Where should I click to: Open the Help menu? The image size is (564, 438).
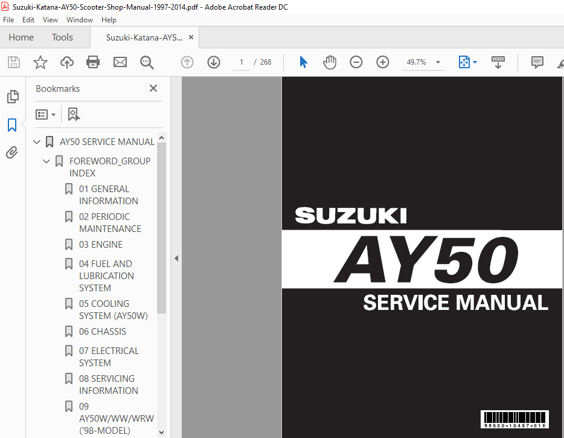[x=109, y=20]
